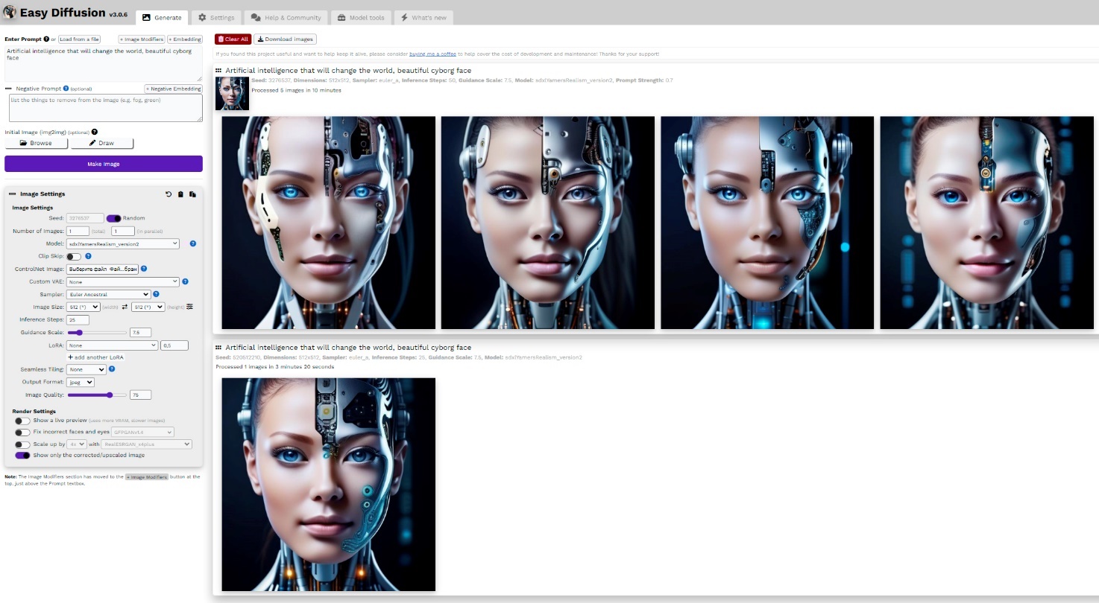Open the Sampler dropdown showing Euler Ancestral

[108, 294]
